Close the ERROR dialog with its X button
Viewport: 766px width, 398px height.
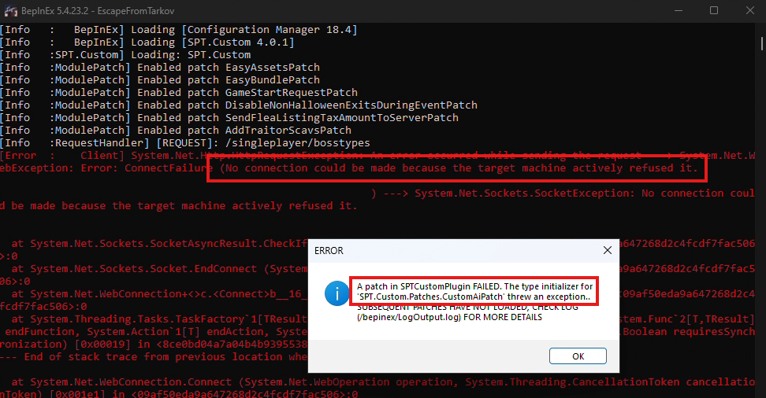click(x=608, y=250)
